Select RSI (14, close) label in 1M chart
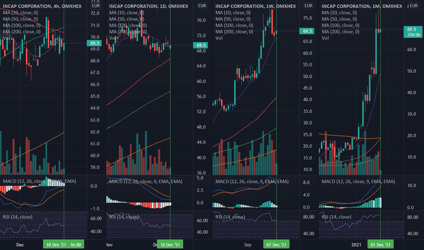This screenshot has height=250, width=424. [x=336, y=217]
